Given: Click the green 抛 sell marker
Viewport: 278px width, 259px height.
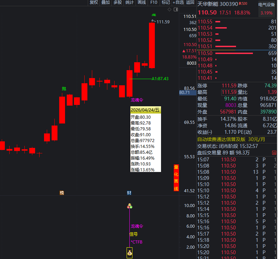Looking at the screenshot, I should click(x=64, y=89).
